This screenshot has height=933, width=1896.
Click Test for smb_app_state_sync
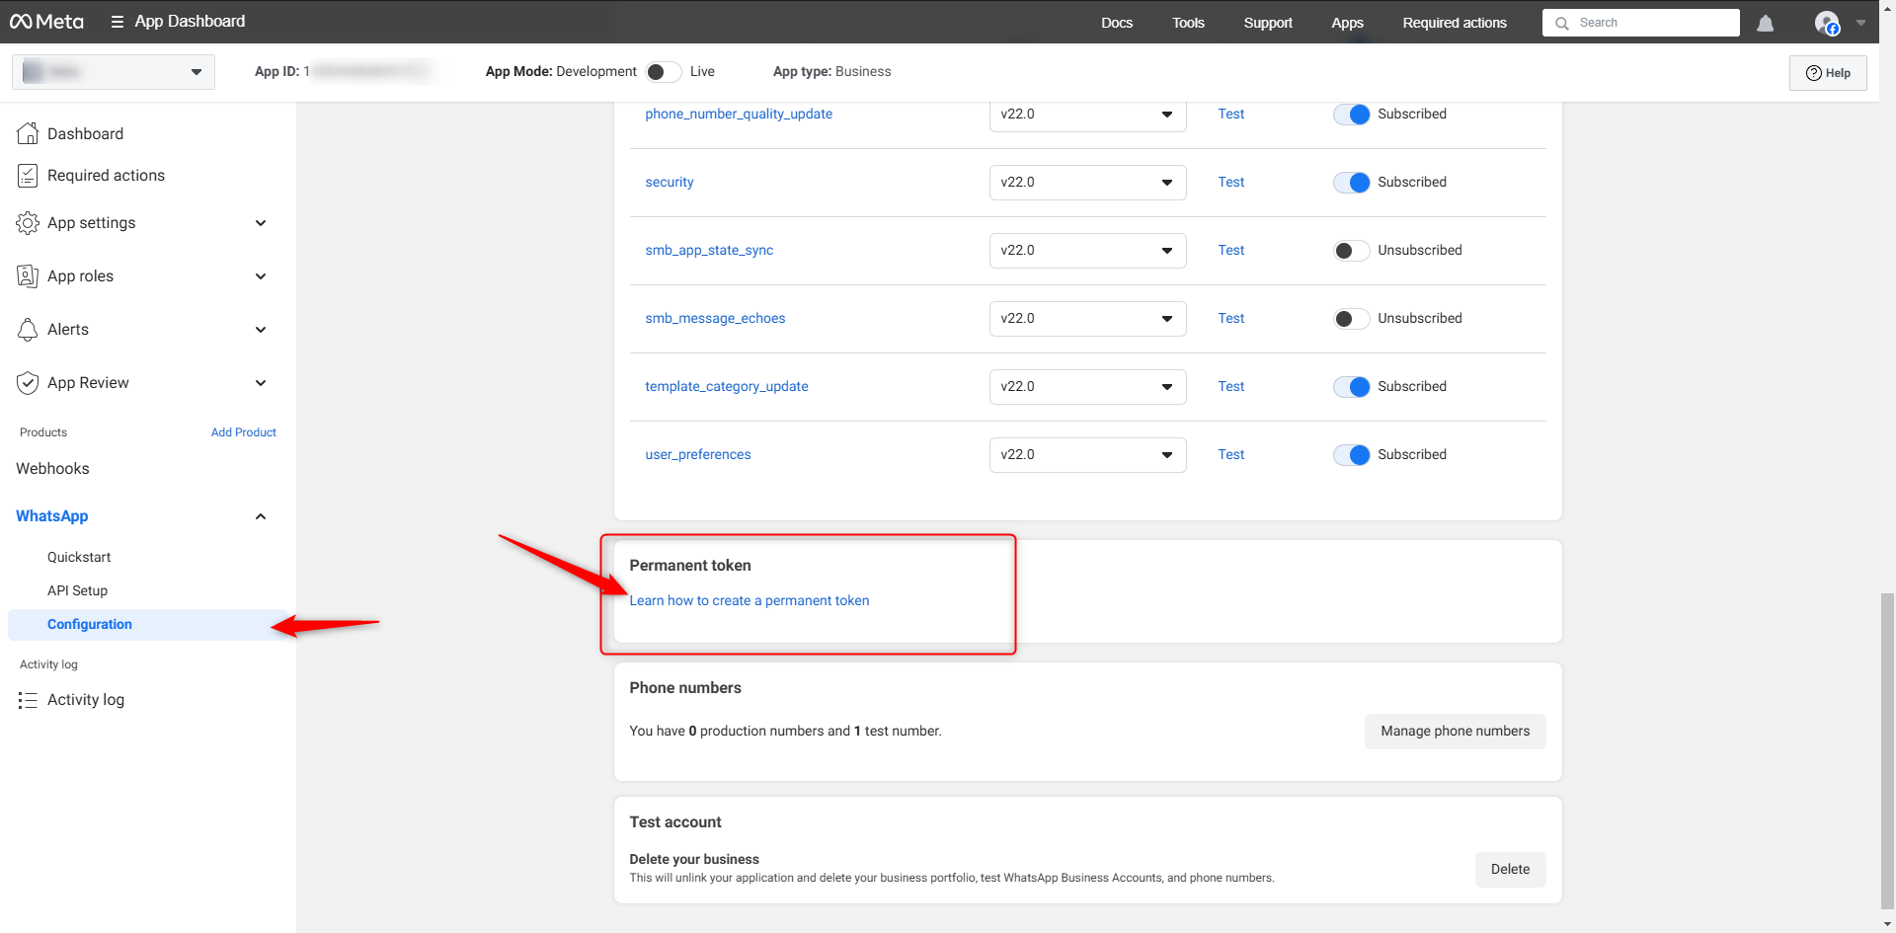(1230, 251)
